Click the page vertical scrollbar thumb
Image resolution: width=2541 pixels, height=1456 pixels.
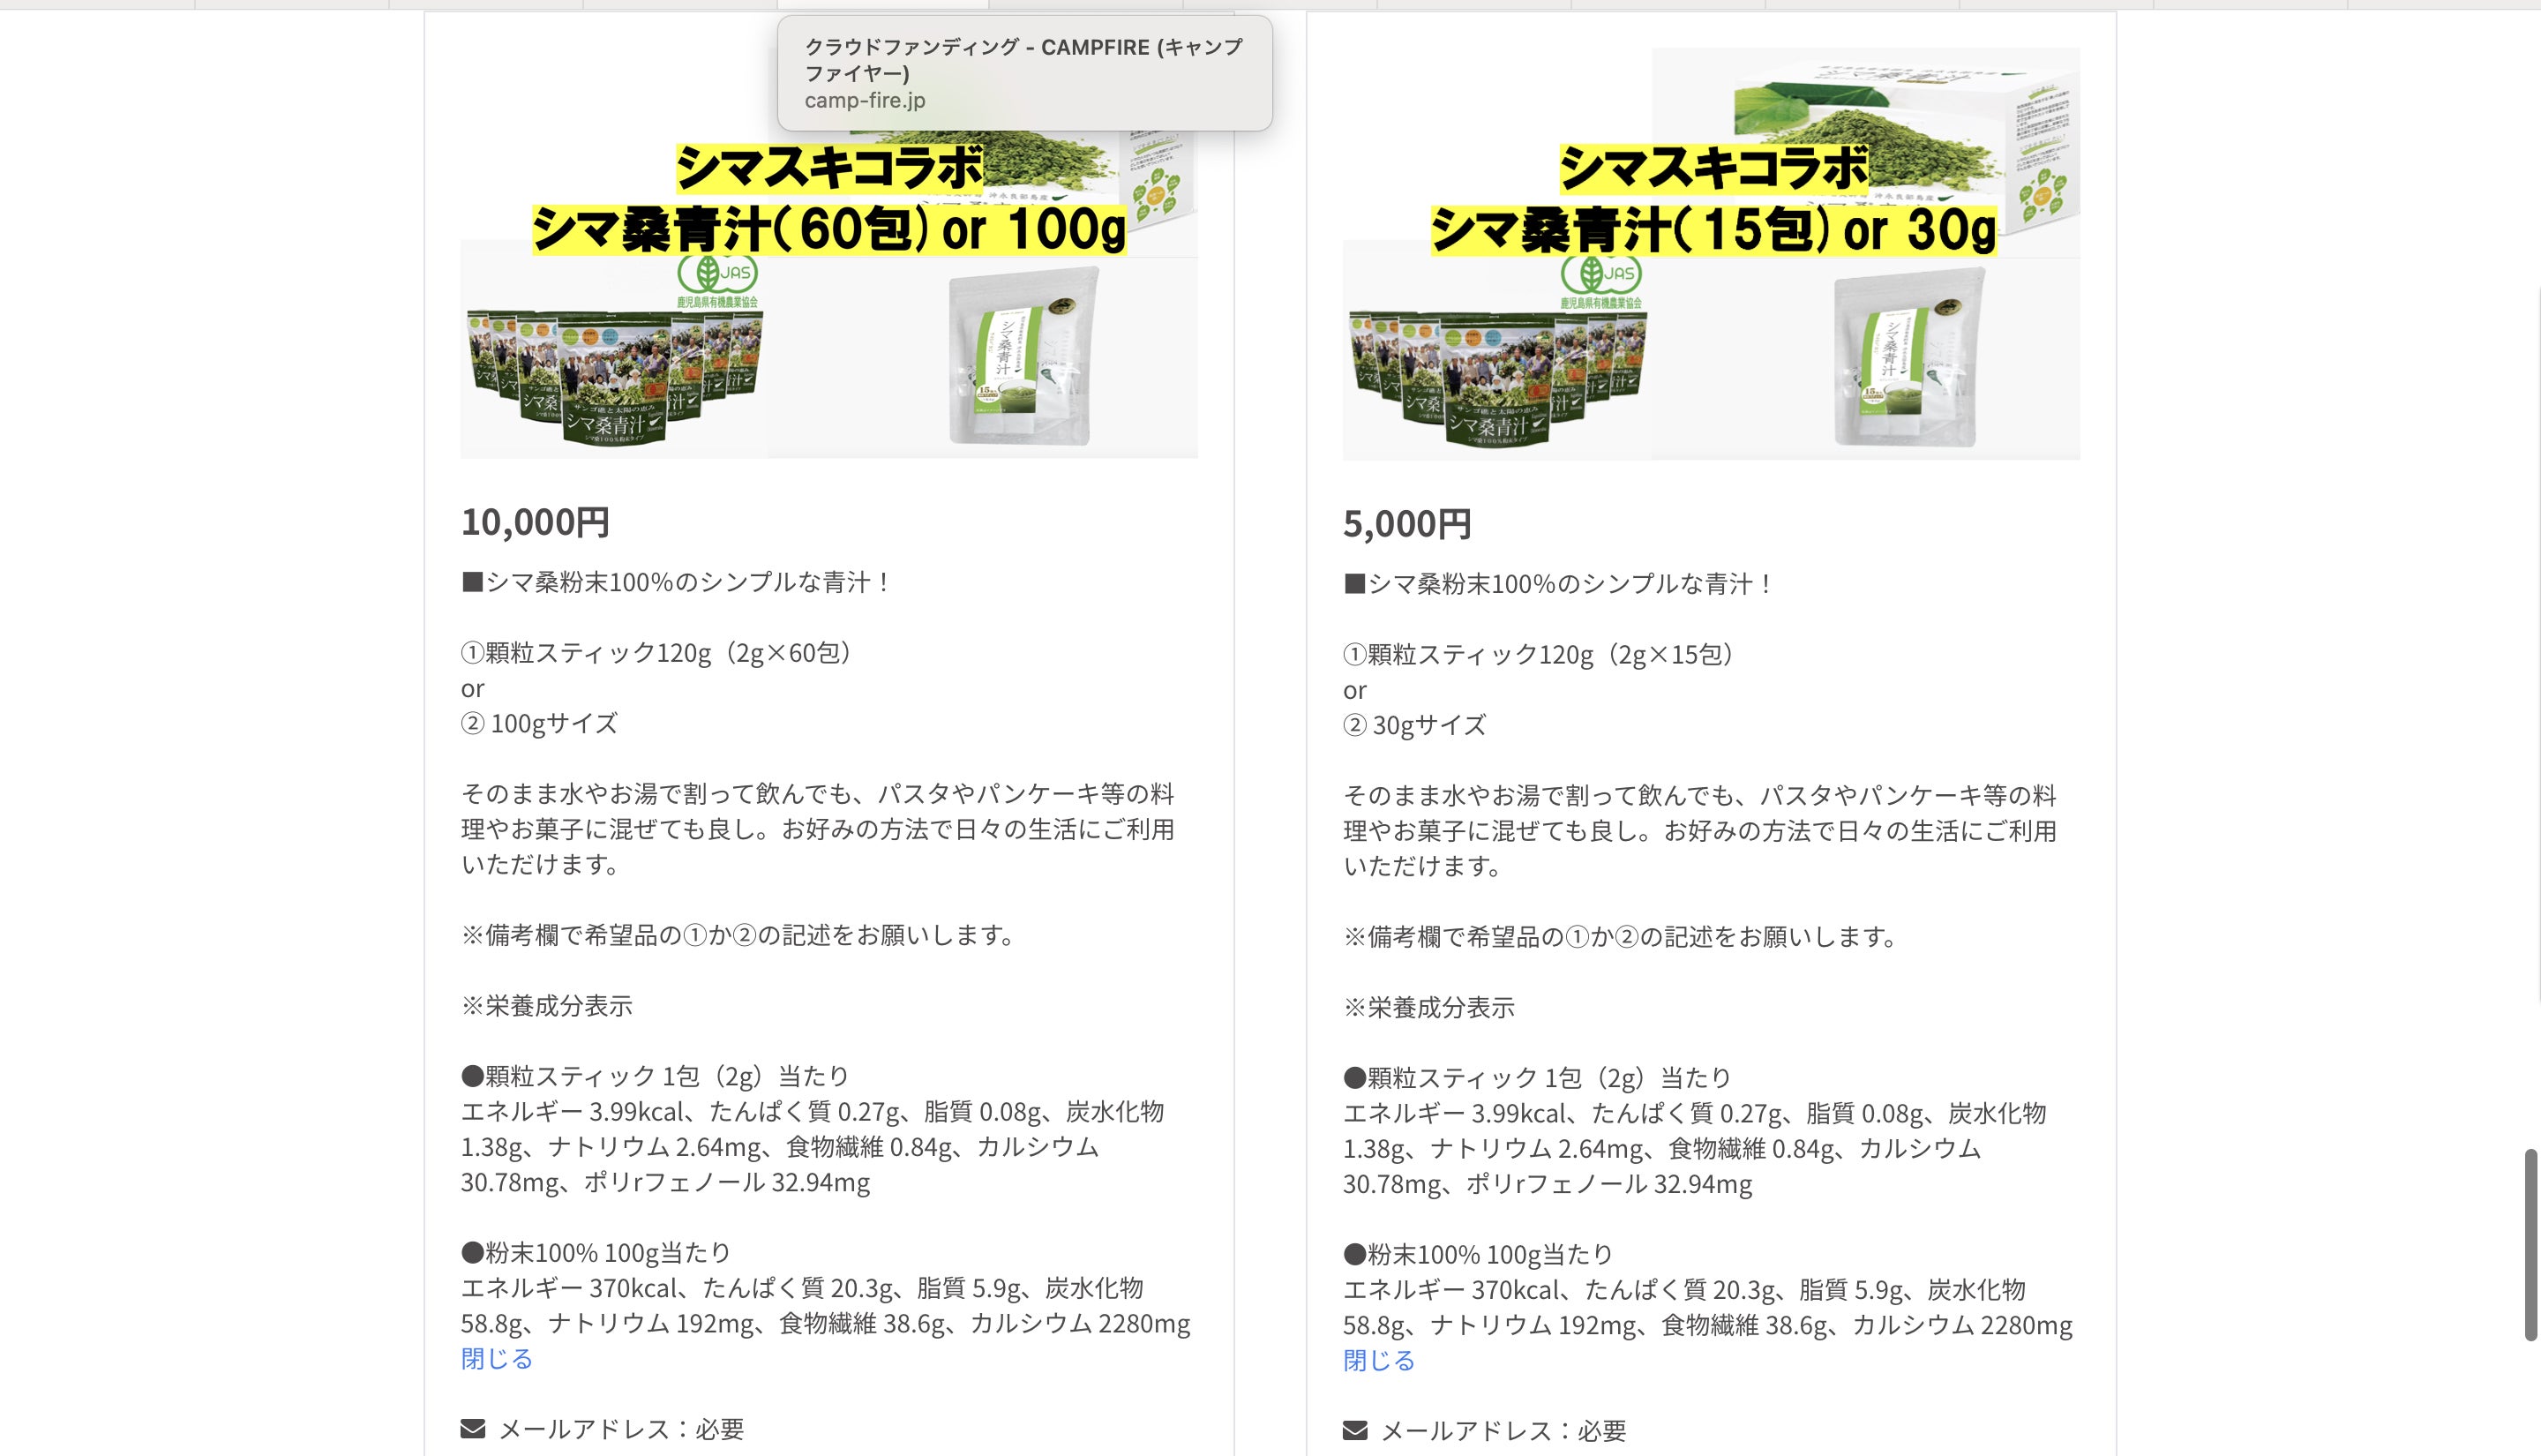tap(2530, 1245)
